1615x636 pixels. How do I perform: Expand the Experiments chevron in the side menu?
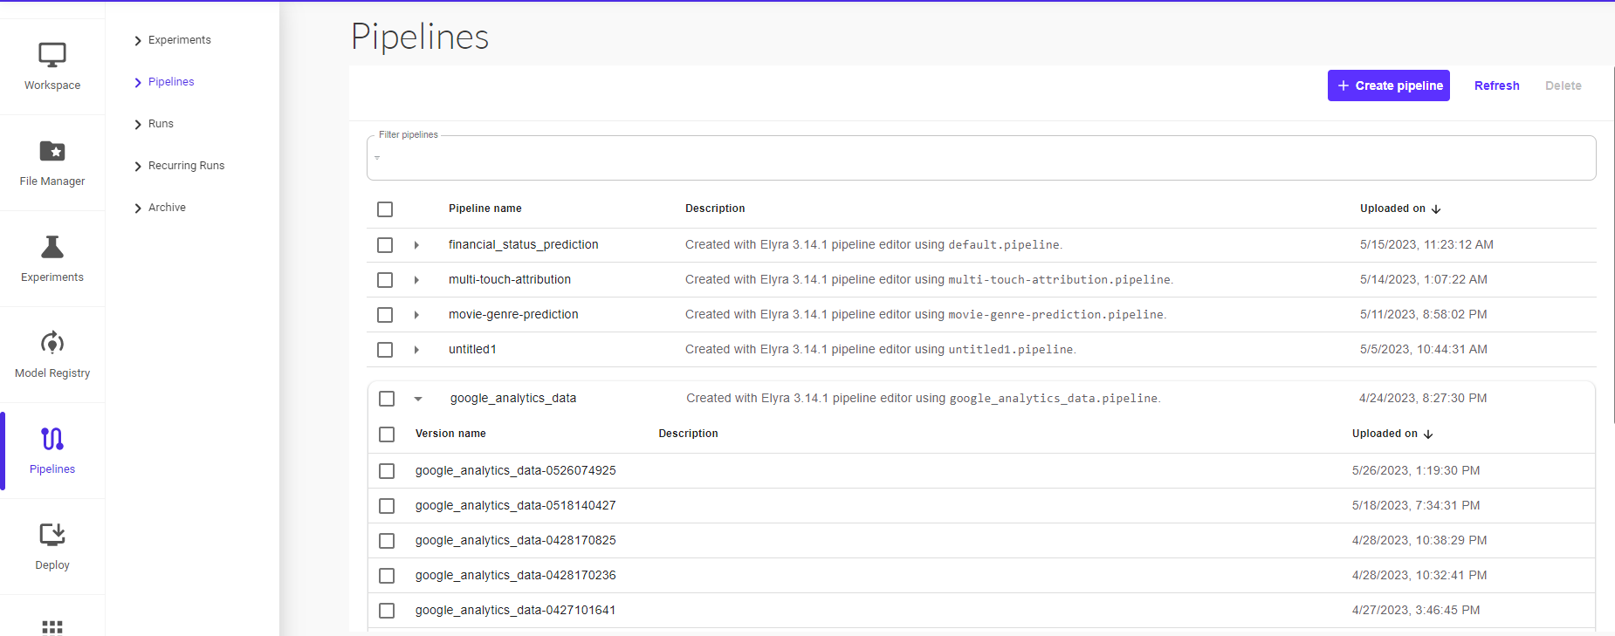point(138,41)
